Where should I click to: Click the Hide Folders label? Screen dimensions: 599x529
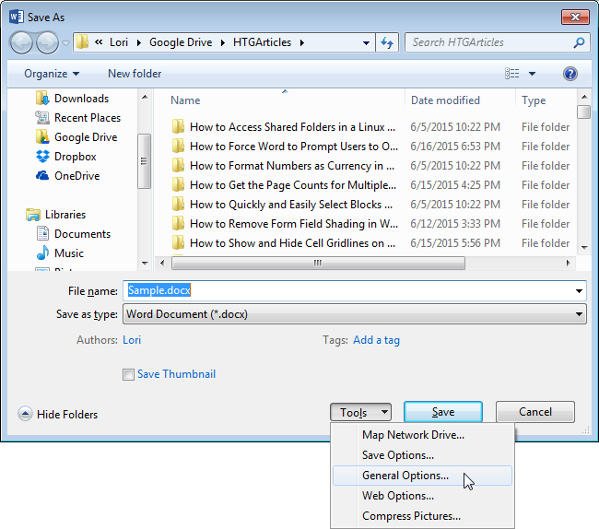pos(67,415)
